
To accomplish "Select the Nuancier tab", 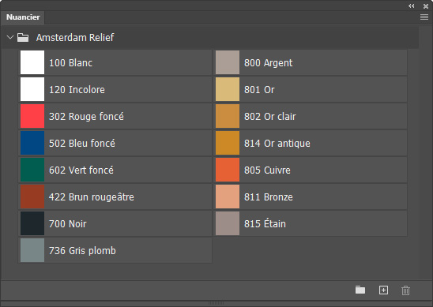I will 23,17.
